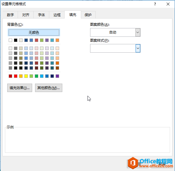This screenshot has width=175, height=171.
Task: Go to the 保护 tab
Action: [x=88, y=15]
